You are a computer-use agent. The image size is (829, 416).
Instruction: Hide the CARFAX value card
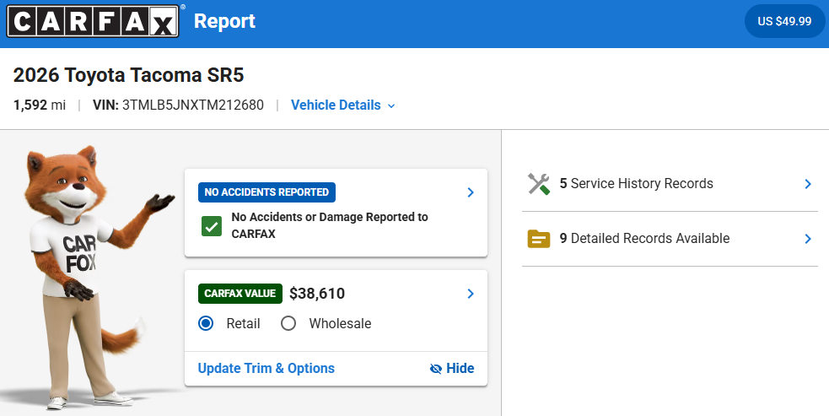tap(452, 369)
